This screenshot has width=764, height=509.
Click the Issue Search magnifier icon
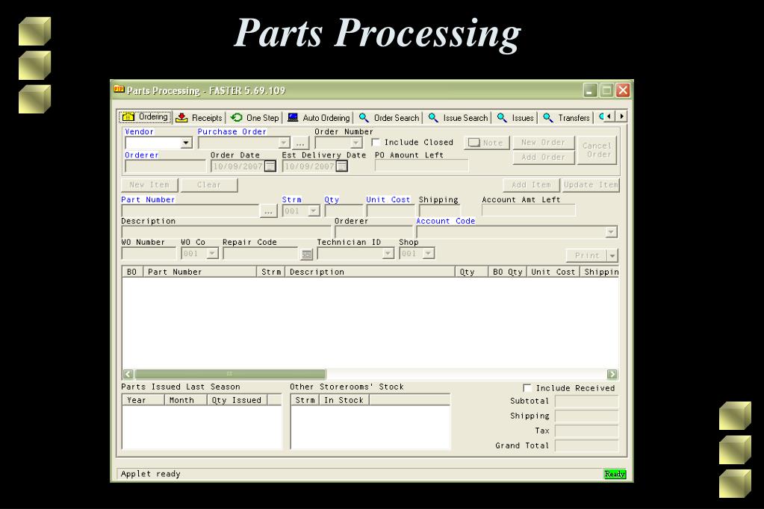(432, 117)
